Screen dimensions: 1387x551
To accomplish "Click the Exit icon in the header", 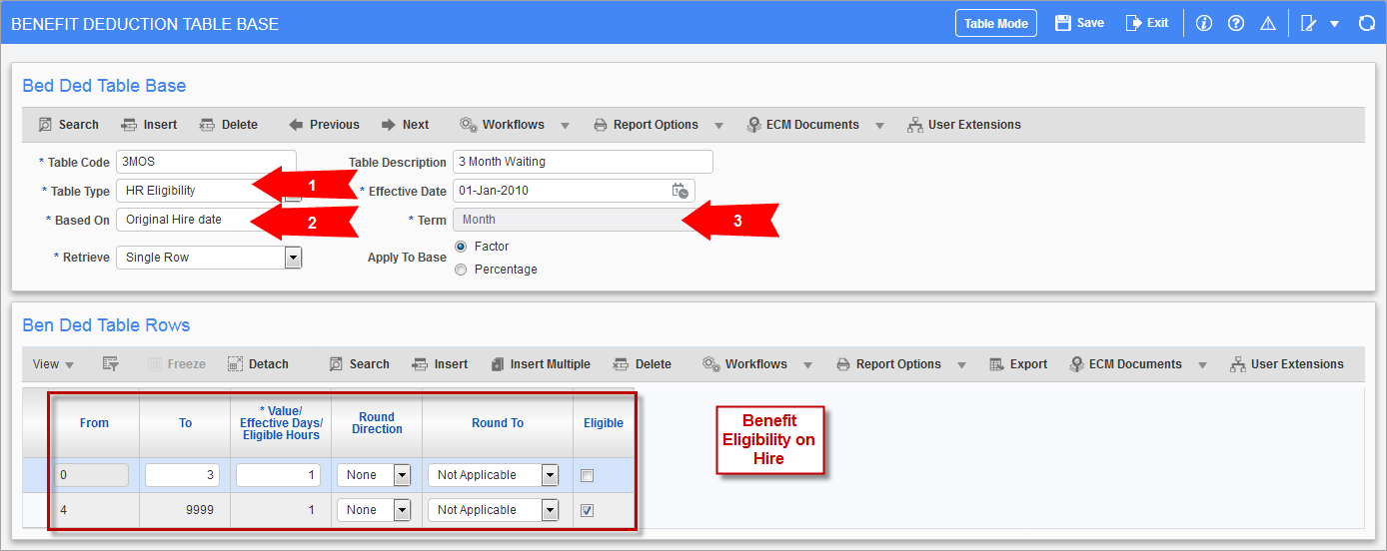I will point(1133,23).
